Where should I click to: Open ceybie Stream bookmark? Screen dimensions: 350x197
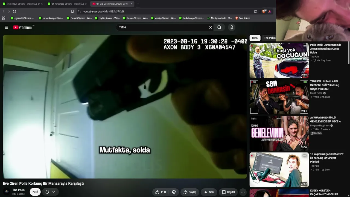pos(107,18)
